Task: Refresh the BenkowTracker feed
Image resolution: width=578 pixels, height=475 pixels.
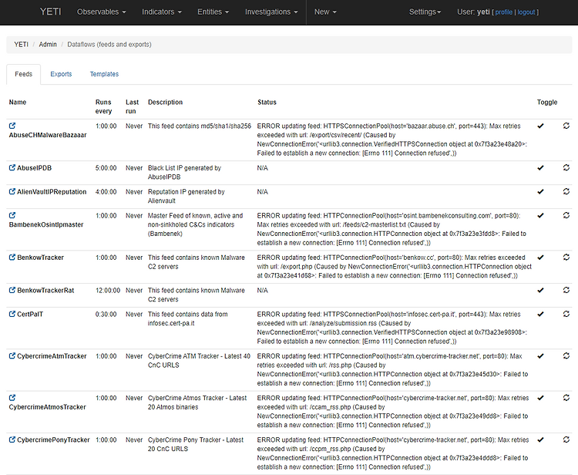Action: click(x=566, y=258)
